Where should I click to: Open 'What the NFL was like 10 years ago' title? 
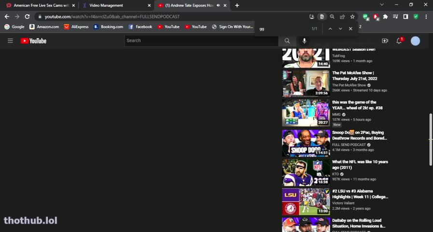pos(360,164)
